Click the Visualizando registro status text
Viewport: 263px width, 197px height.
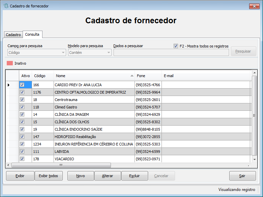pyautogui.click(x=237, y=190)
